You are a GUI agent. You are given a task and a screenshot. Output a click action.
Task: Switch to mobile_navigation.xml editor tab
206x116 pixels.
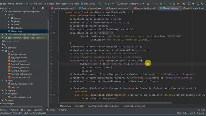click(63, 8)
